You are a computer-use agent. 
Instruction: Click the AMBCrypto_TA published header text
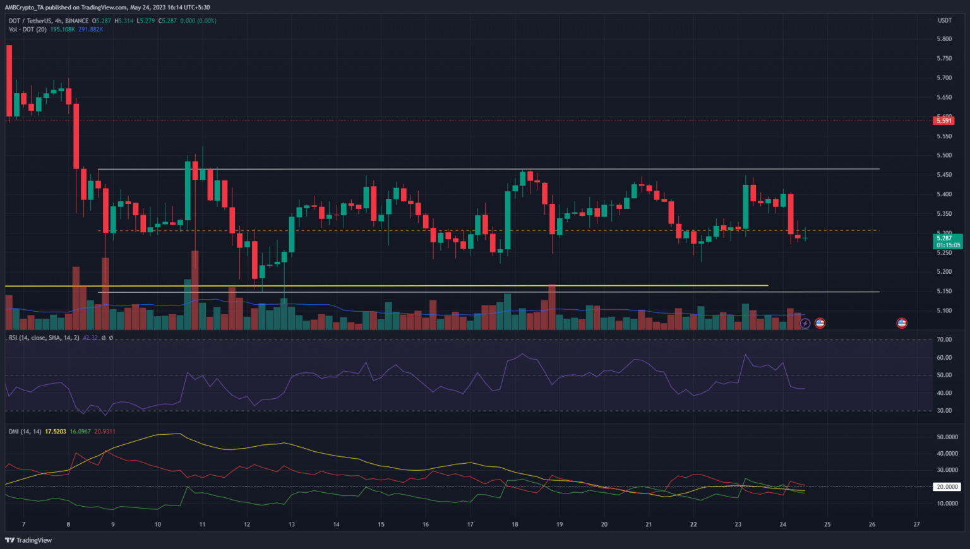tap(107, 8)
